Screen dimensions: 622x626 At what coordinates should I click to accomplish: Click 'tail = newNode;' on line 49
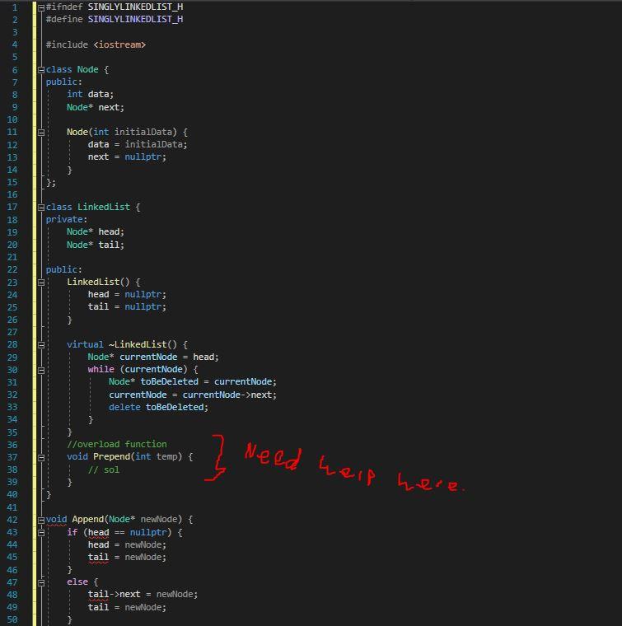[127, 608]
